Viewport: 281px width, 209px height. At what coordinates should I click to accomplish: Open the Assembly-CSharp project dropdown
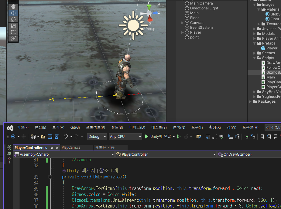(64, 154)
